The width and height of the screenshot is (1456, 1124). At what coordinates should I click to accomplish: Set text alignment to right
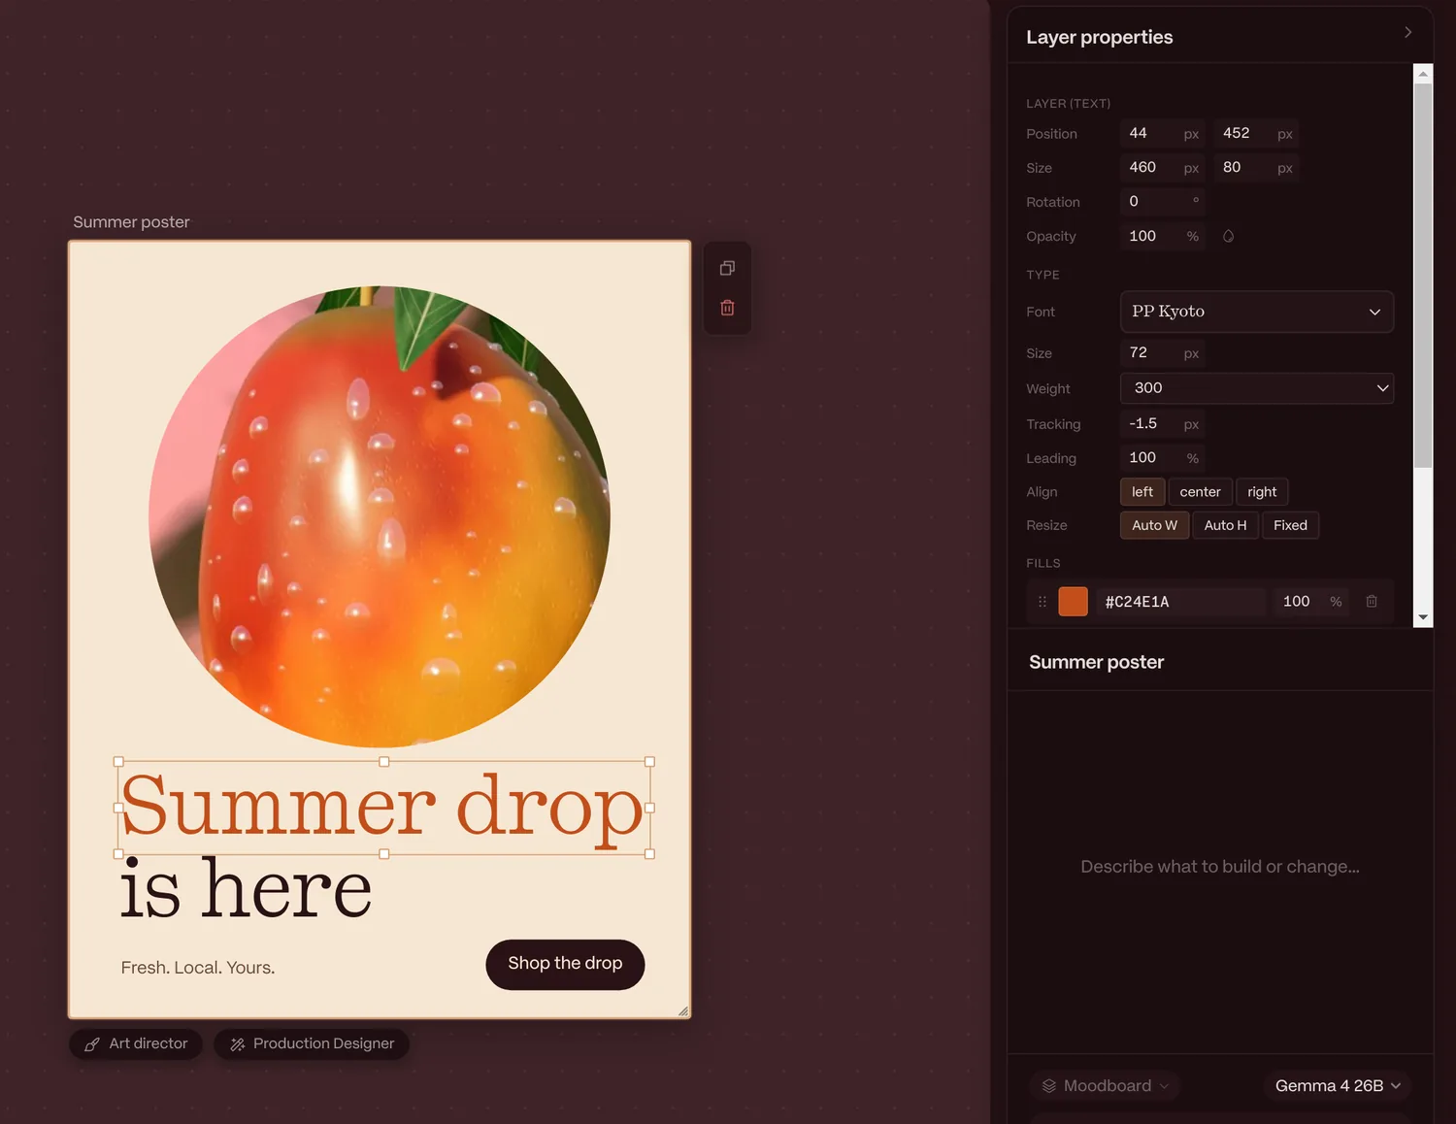[x=1262, y=492]
